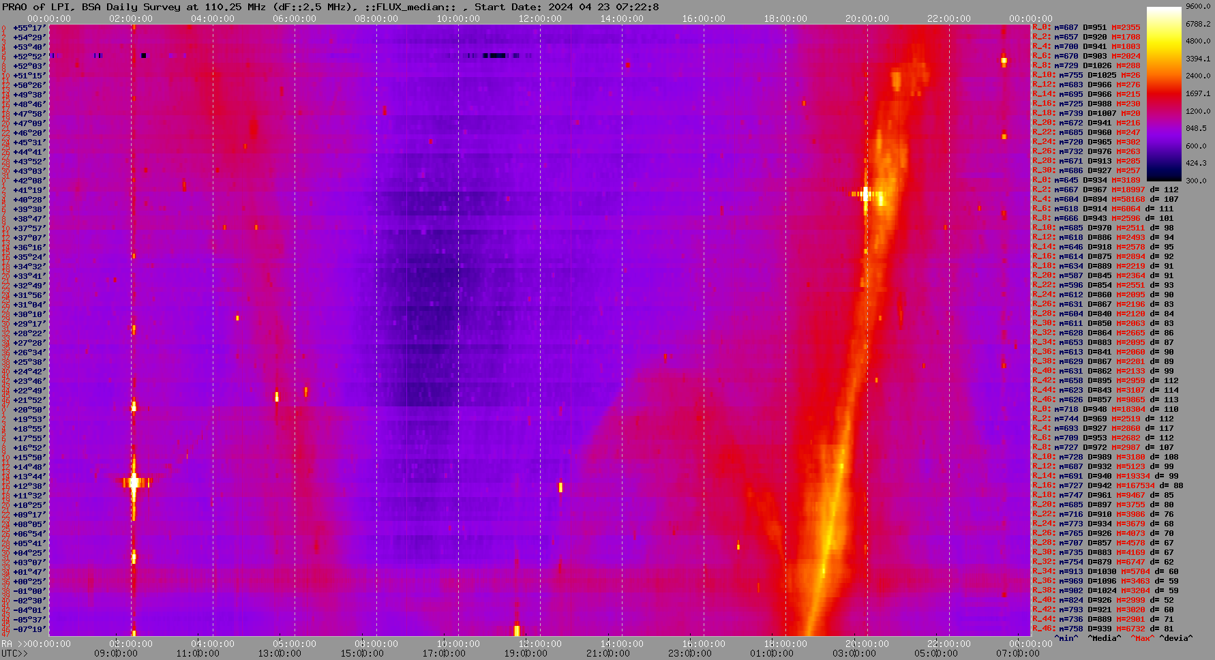This screenshot has height=660, width=1215.
Task: Click the declination label +05°41'
Action: point(29,543)
